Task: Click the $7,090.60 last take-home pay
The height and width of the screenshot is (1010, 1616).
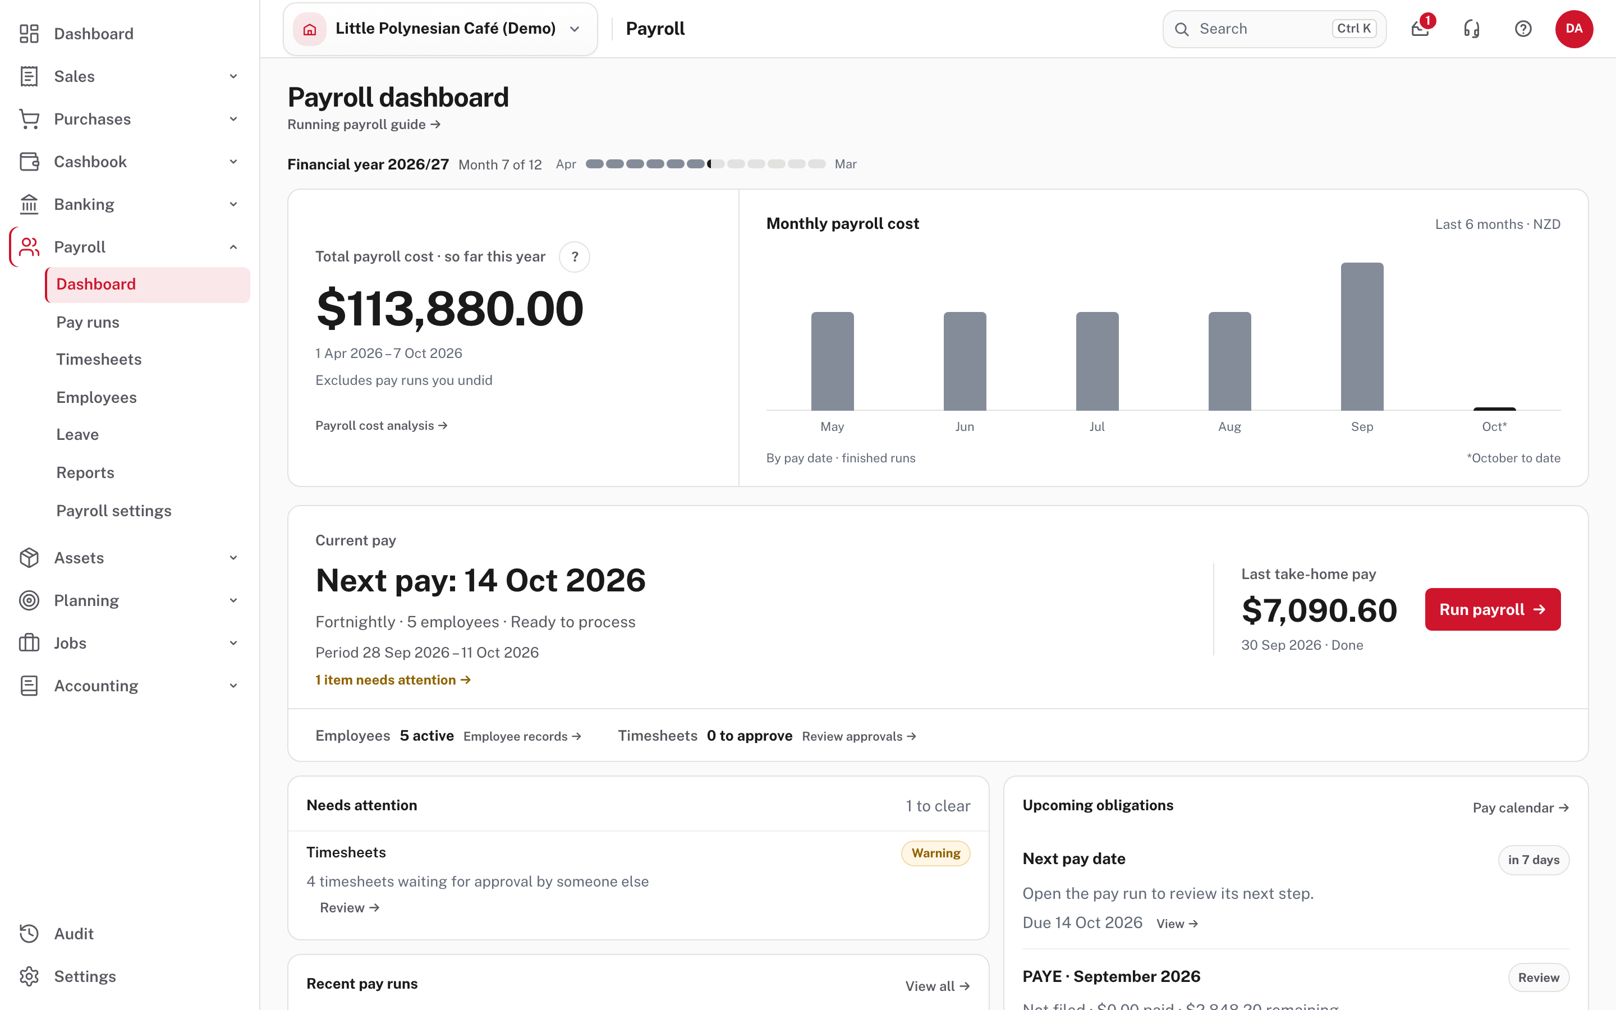Action: pos(1319,610)
